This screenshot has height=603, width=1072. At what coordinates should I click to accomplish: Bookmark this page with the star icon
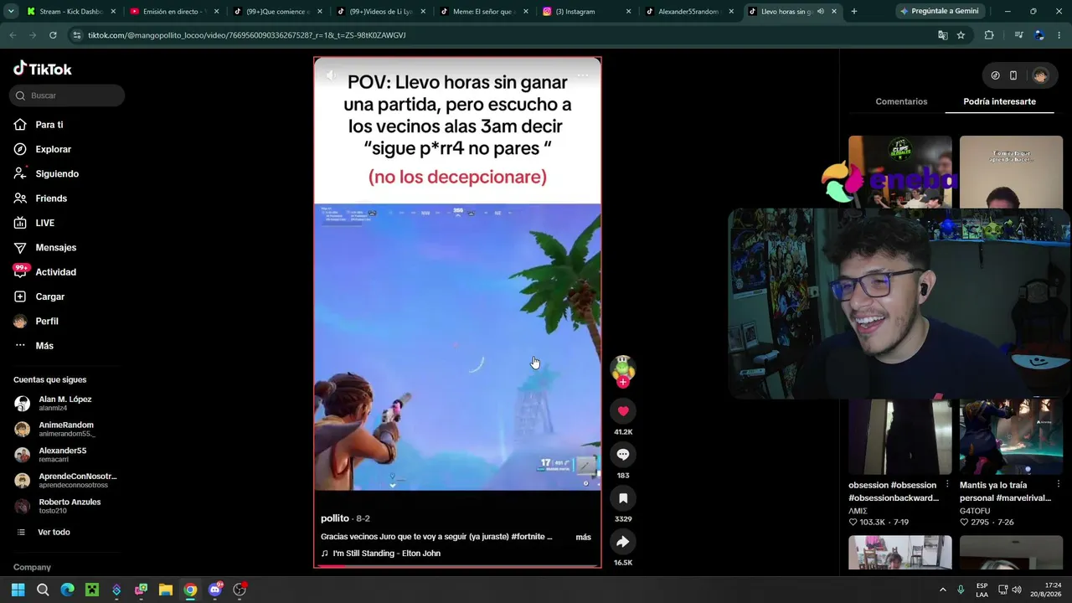coord(961,35)
